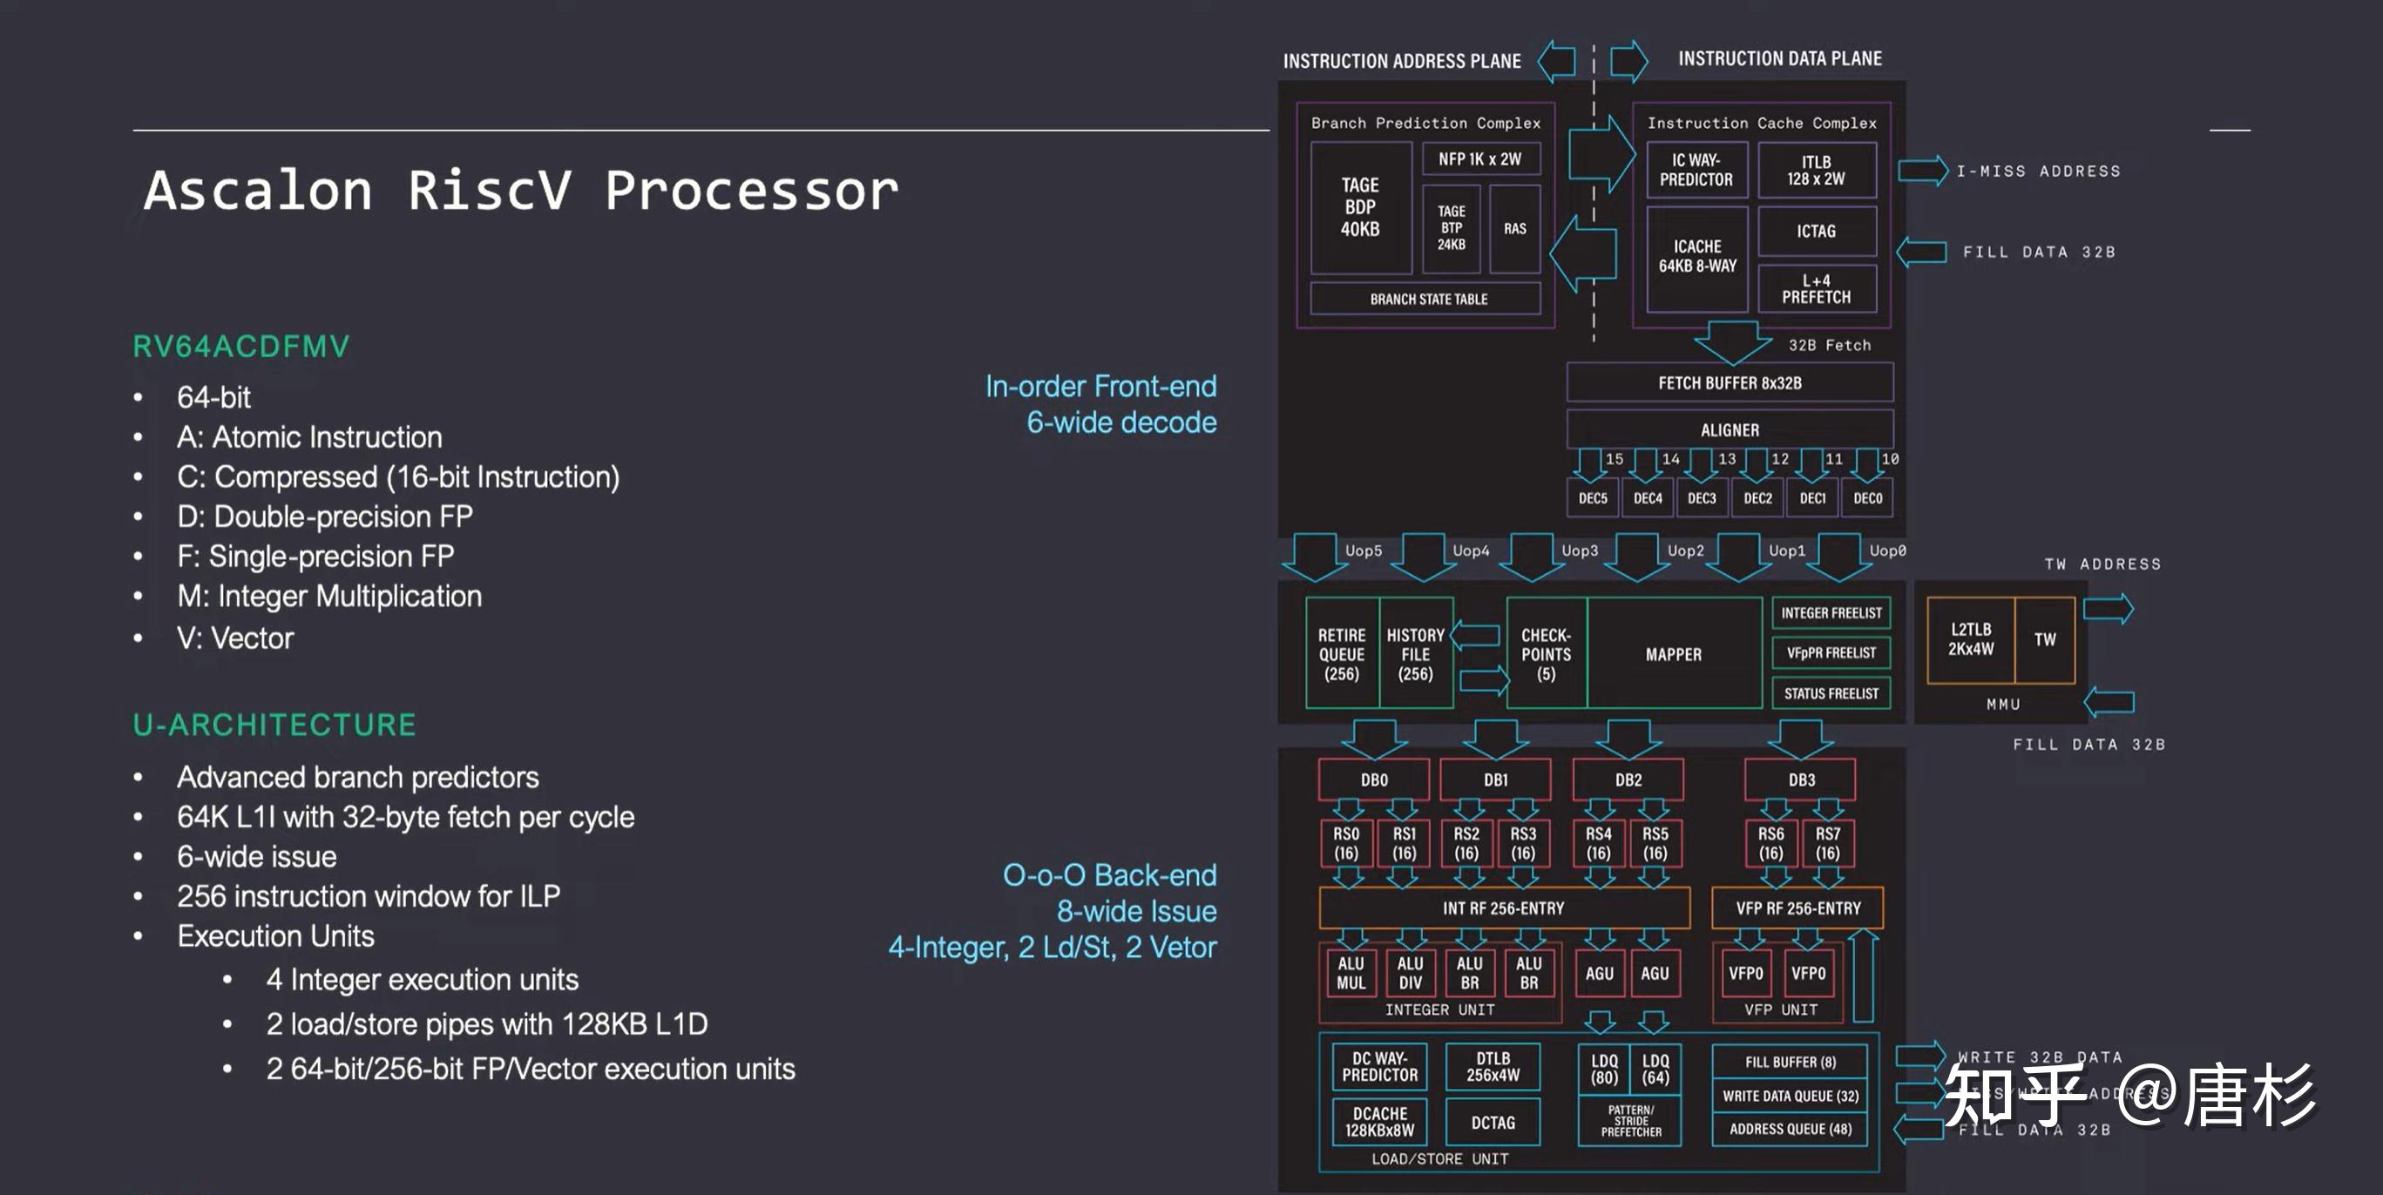This screenshot has width=2383, height=1195.
Task: Click the RV64ACDFMV heading
Action: (241, 346)
